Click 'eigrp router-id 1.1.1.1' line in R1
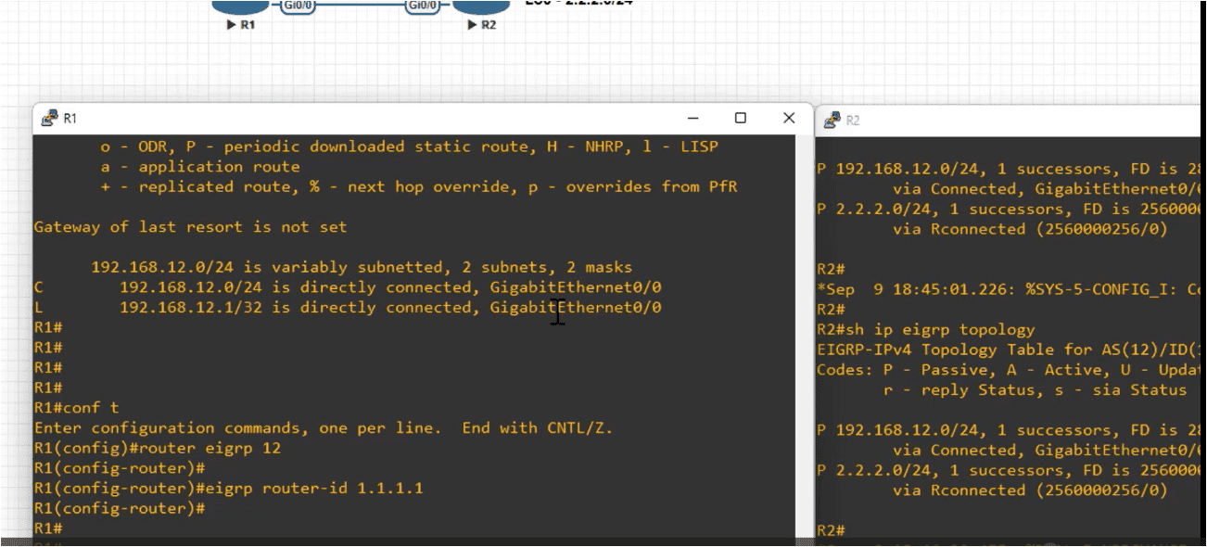The height and width of the screenshot is (547, 1207). coord(228,488)
